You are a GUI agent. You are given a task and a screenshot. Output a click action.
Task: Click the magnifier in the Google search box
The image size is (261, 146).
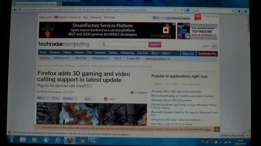tap(233, 11)
